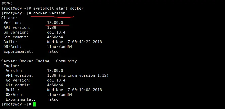Click the engine Built date ending 00:19:08 2018
Screen dimensions: 225x109
74,90
